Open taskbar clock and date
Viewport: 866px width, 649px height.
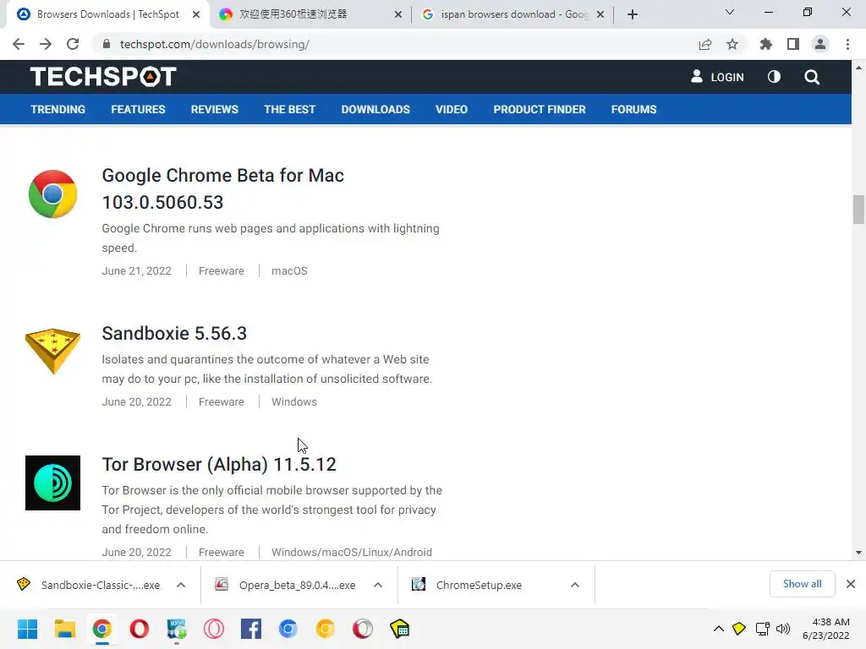[x=826, y=629]
